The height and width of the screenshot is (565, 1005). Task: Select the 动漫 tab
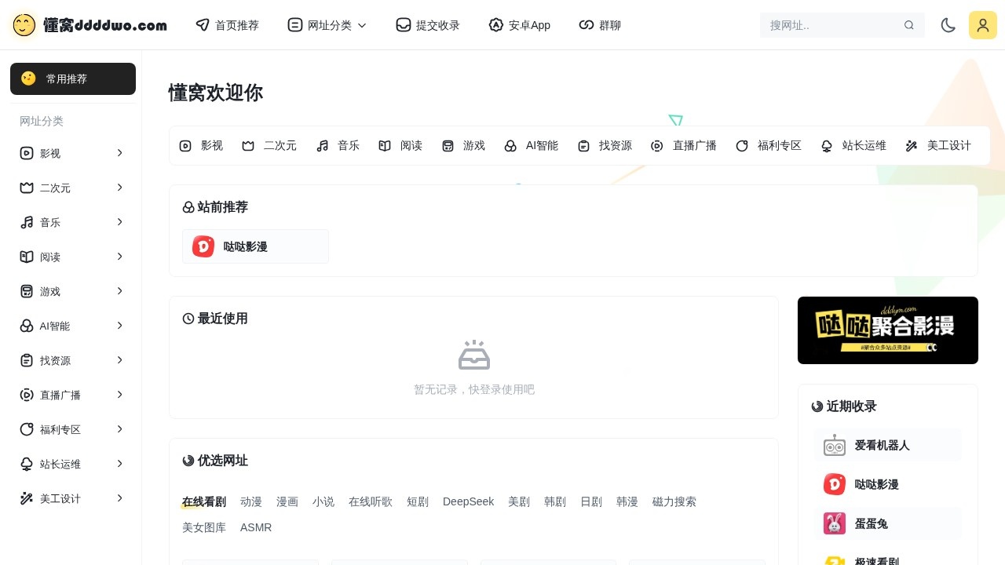point(251,501)
